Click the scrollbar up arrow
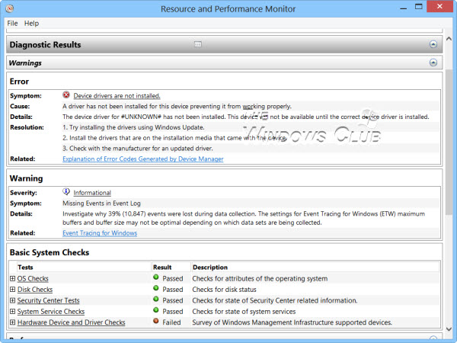 click(449, 39)
